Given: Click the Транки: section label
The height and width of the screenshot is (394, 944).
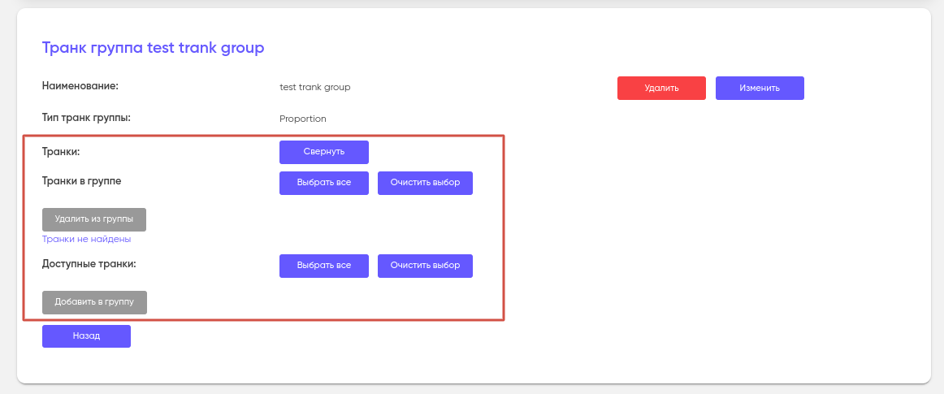Looking at the screenshot, I should click(65, 151).
